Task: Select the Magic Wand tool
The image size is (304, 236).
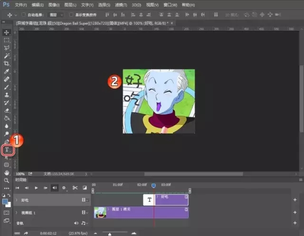Action: pos(7,56)
